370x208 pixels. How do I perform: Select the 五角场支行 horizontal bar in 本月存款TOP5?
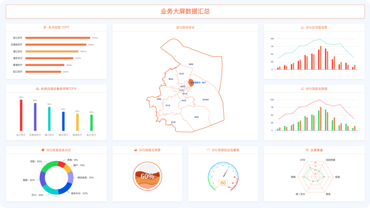tap(56, 44)
